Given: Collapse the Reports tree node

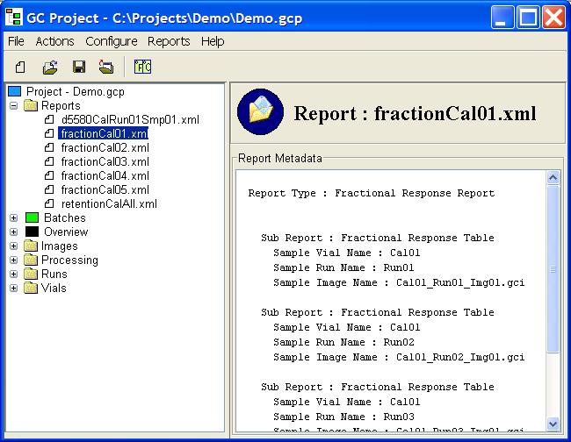Looking at the screenshot, I should (x=13, y=106).
